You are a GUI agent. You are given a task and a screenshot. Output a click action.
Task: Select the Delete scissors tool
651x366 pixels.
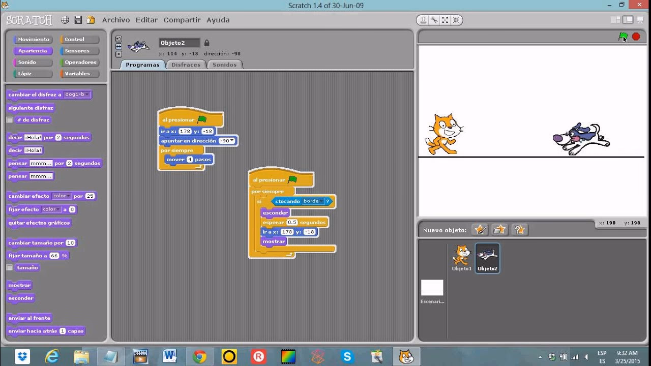coord(434,20)
